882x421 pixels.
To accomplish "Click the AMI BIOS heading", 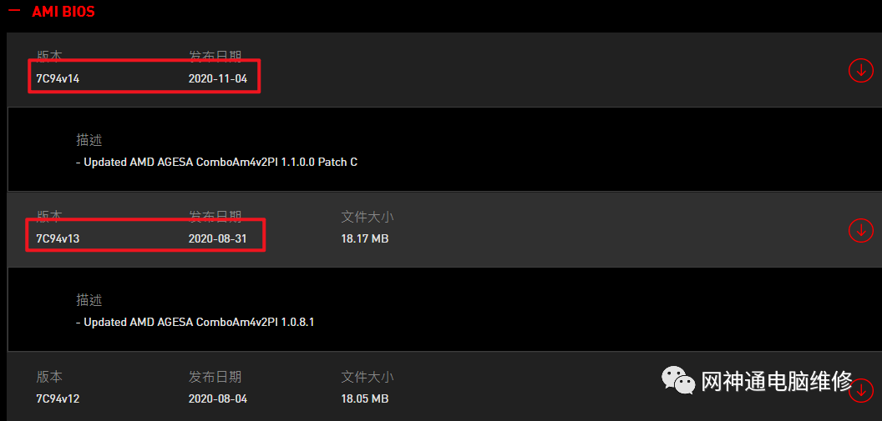I will pos(63,11).
